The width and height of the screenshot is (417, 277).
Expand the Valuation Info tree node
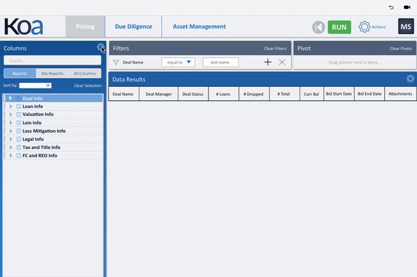pyautogui.click(x=11, y=114)
